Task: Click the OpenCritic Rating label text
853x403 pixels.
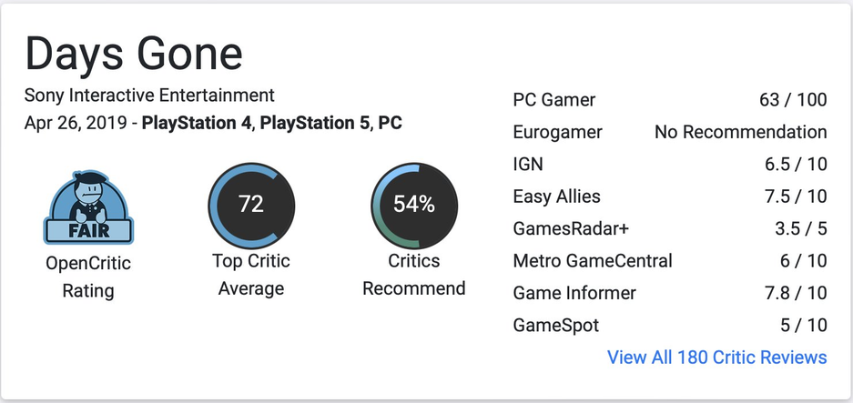Action: [88, 277]
